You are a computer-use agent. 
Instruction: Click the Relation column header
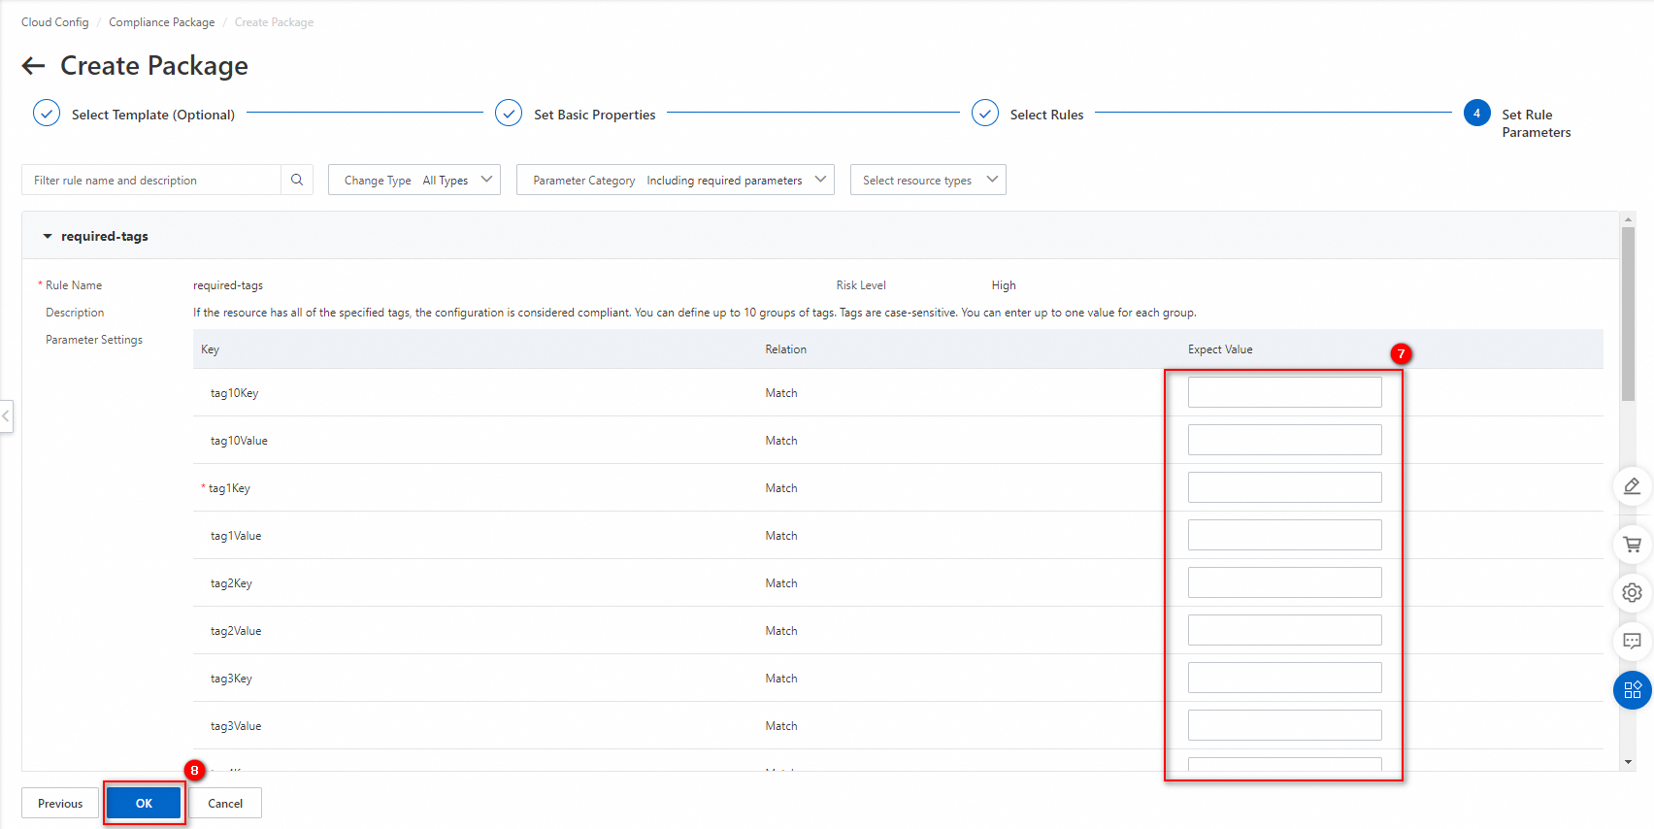point(785,349)
